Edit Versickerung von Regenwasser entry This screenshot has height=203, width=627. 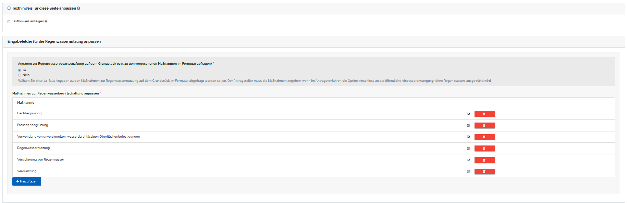(x=468, y=160)
